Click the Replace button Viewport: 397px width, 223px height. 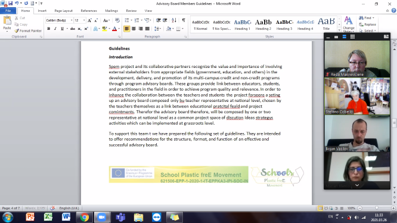pyautogui.click(x=368, y=24)
